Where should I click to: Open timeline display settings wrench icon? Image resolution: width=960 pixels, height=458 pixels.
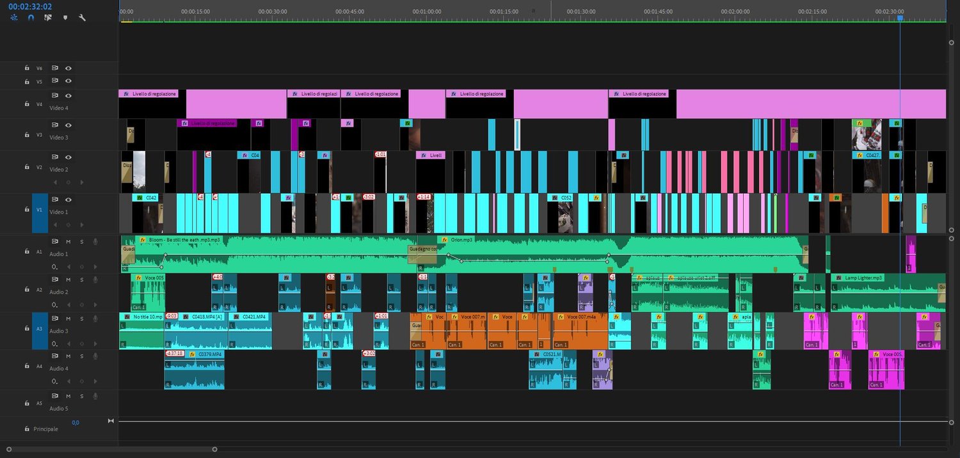click(82, 18)
